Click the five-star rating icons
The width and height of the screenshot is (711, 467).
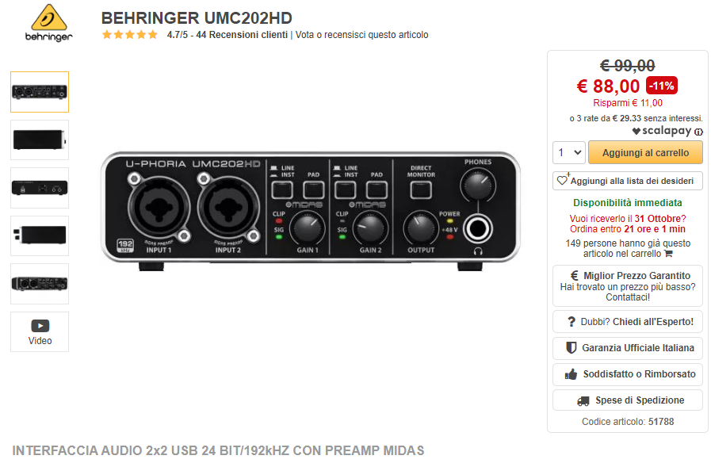(x=130, y=34)
